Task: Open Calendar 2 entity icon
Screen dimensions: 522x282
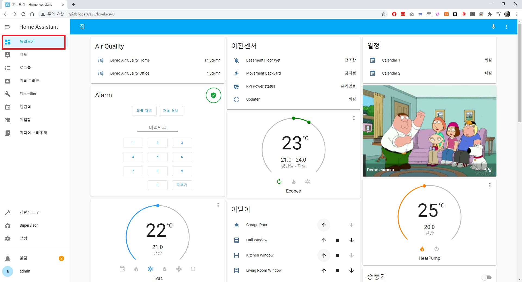Action: pyautogui.click(x=372, y=73)
